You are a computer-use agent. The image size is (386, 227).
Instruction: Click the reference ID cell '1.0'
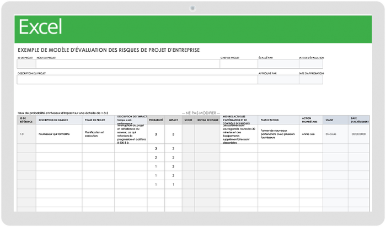click(26, 134)
